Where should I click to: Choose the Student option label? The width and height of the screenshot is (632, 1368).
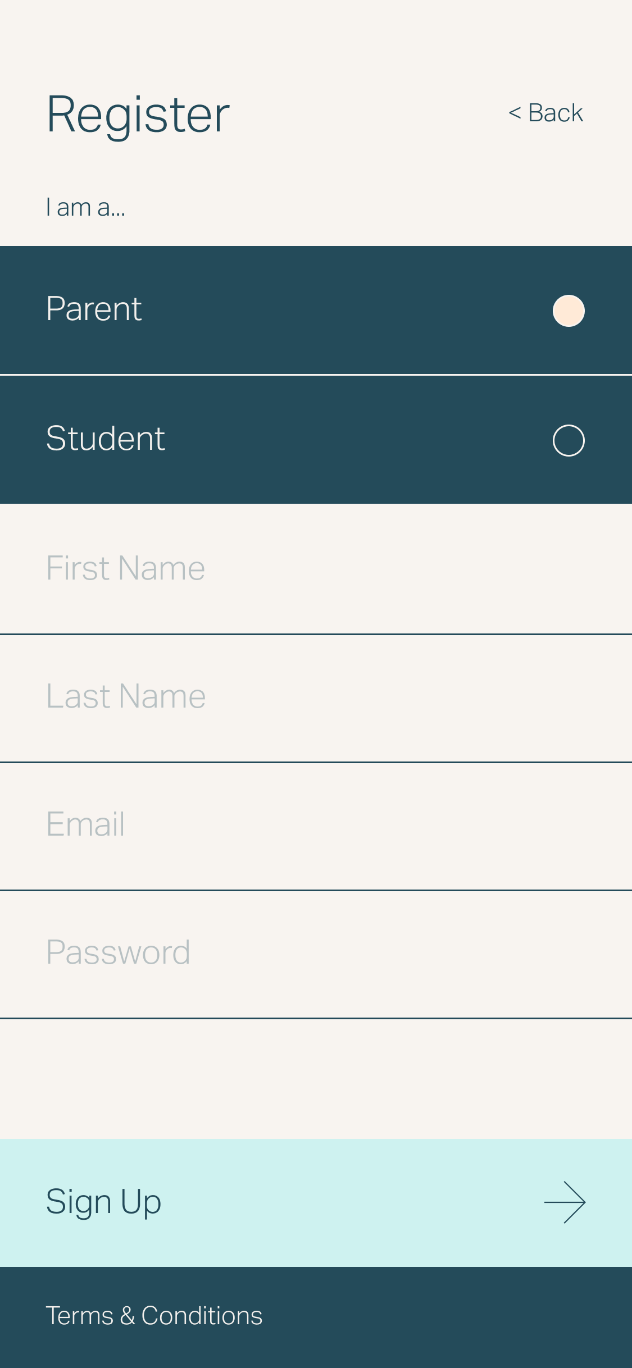click(x=106, y=439)
